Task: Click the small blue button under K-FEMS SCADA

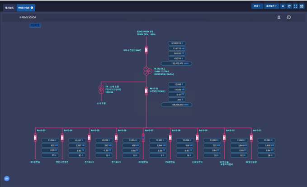Action: [35, 25]
